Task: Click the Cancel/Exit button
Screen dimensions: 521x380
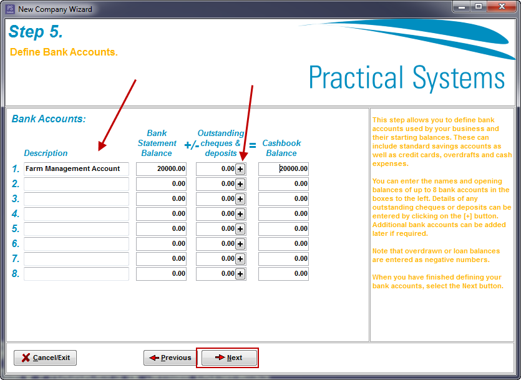Action: coord(45,358)
